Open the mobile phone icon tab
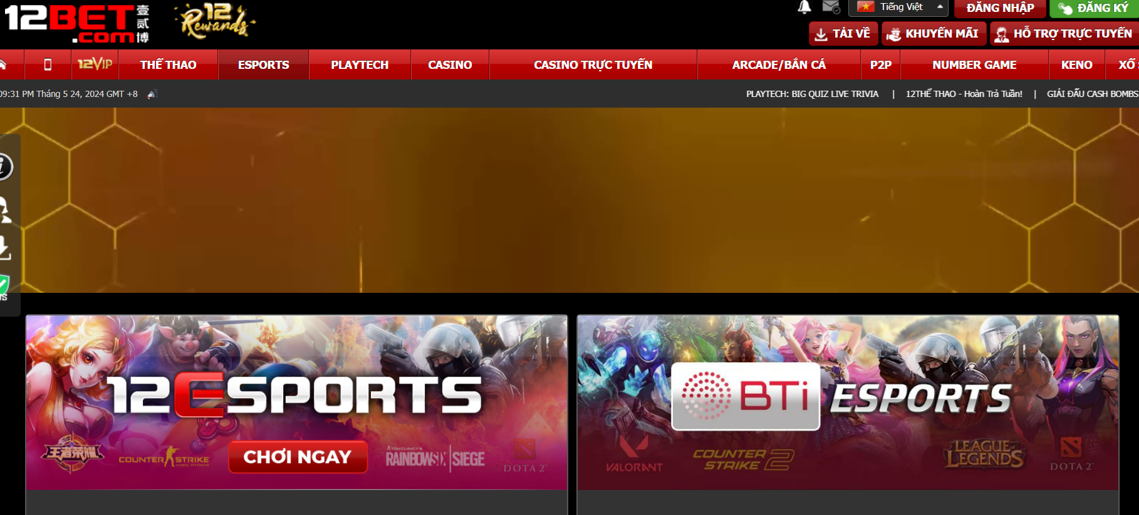1139x515 pixels. pyautogui.click(x=48, y=64)
